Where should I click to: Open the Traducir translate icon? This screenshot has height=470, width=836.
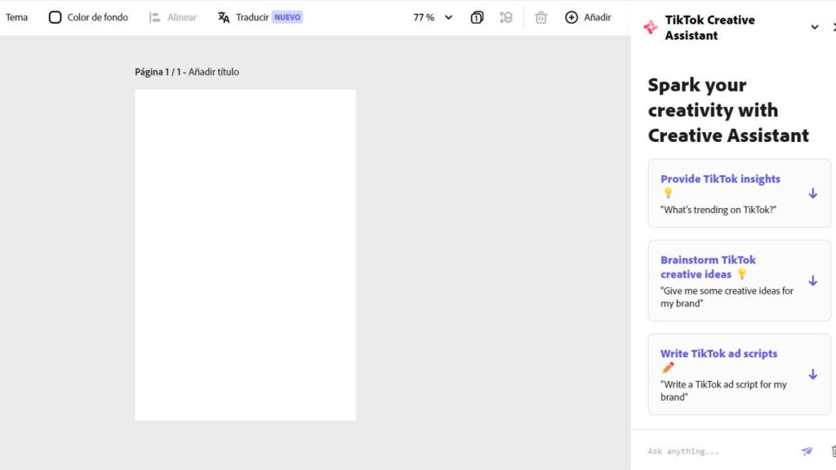tap(224, 17)
